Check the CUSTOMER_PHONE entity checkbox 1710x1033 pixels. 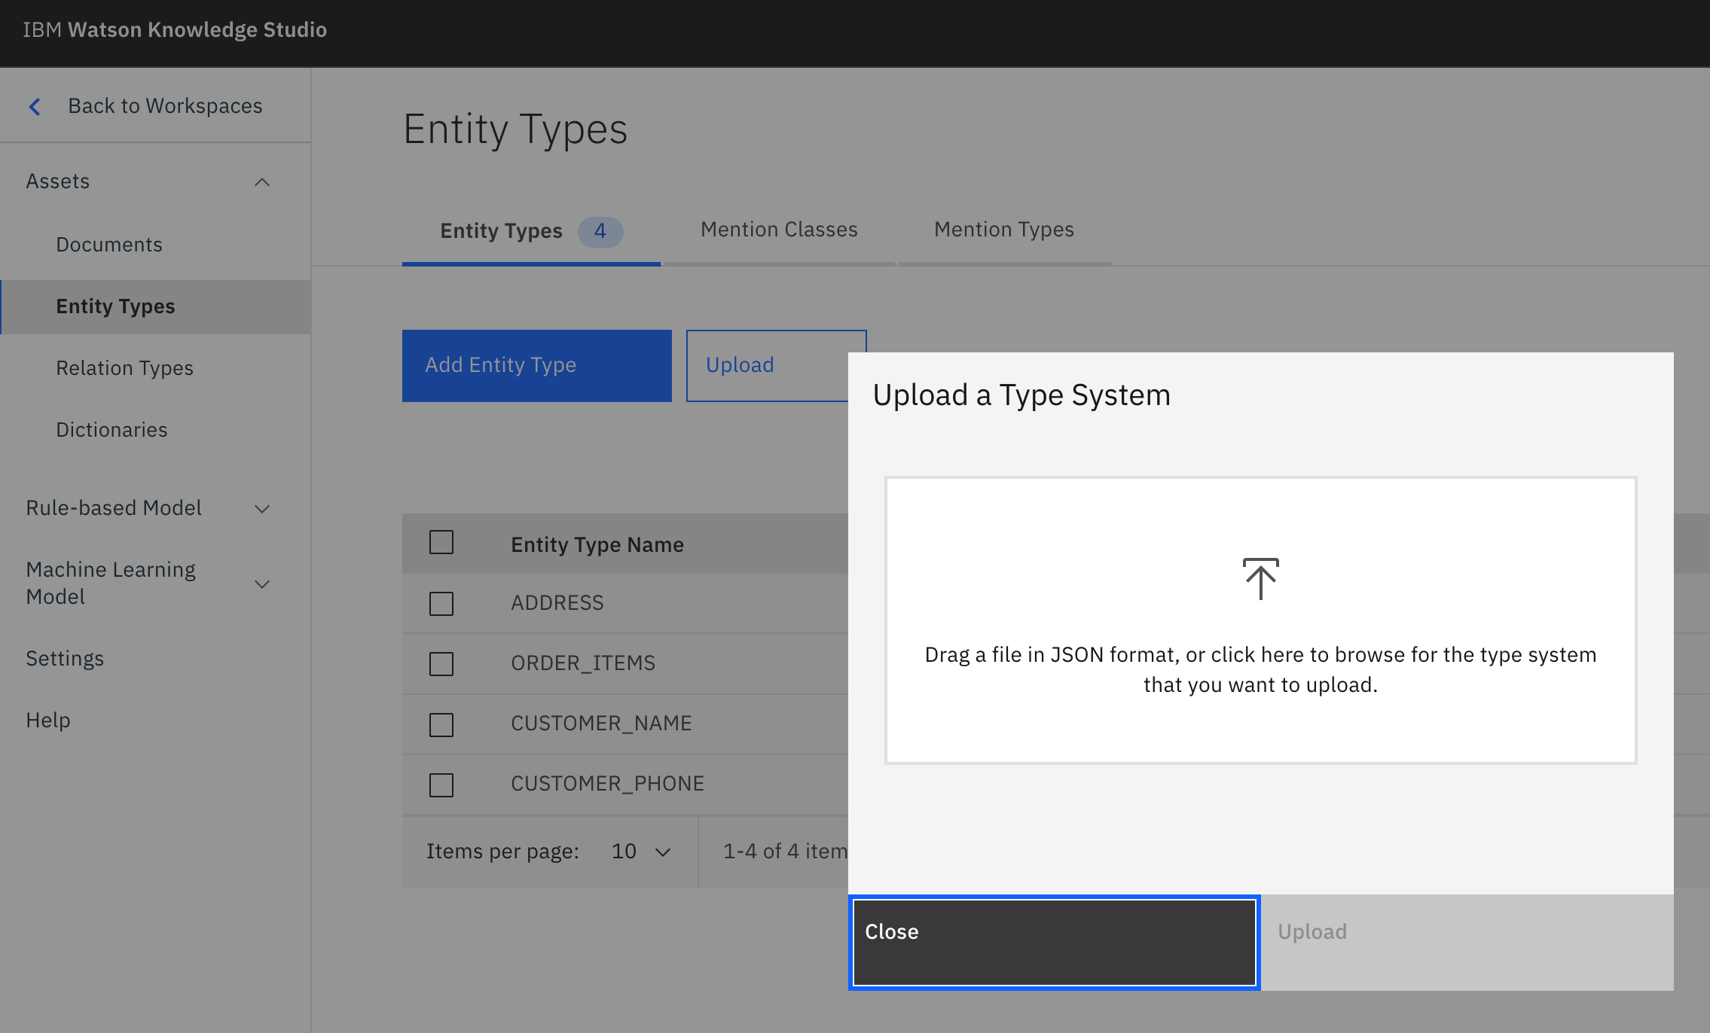click(441, 784)
